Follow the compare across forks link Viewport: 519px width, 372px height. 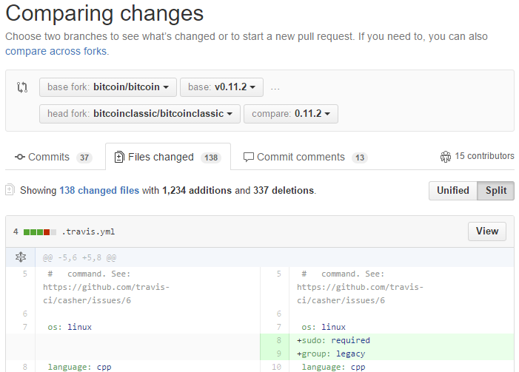tap(56, 52)
